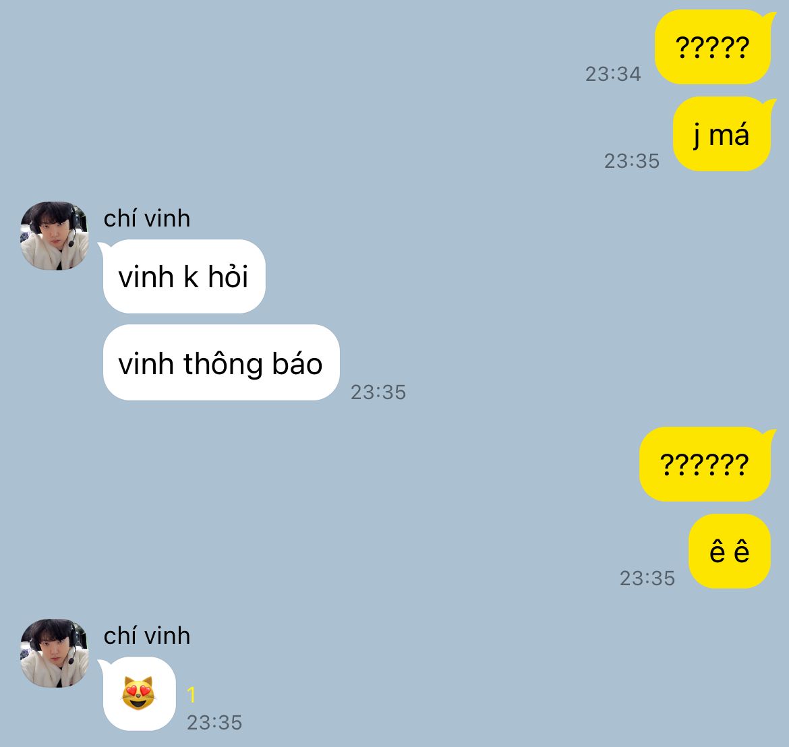Select the yellow "?????" message bubble
The image size is (789, 747).
pos(713,47)
